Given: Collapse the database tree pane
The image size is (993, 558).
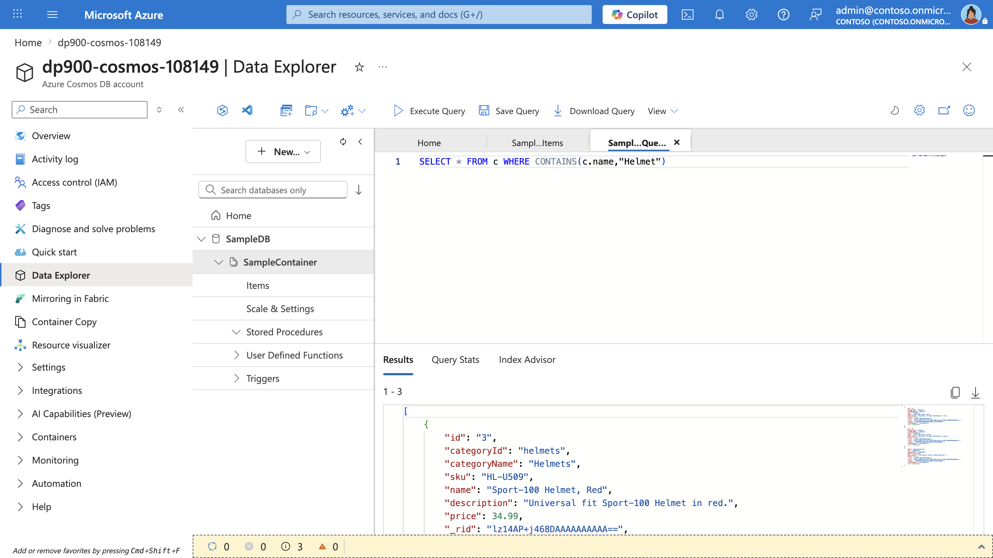Looking at the screenshot, I should tap(360, 142).
